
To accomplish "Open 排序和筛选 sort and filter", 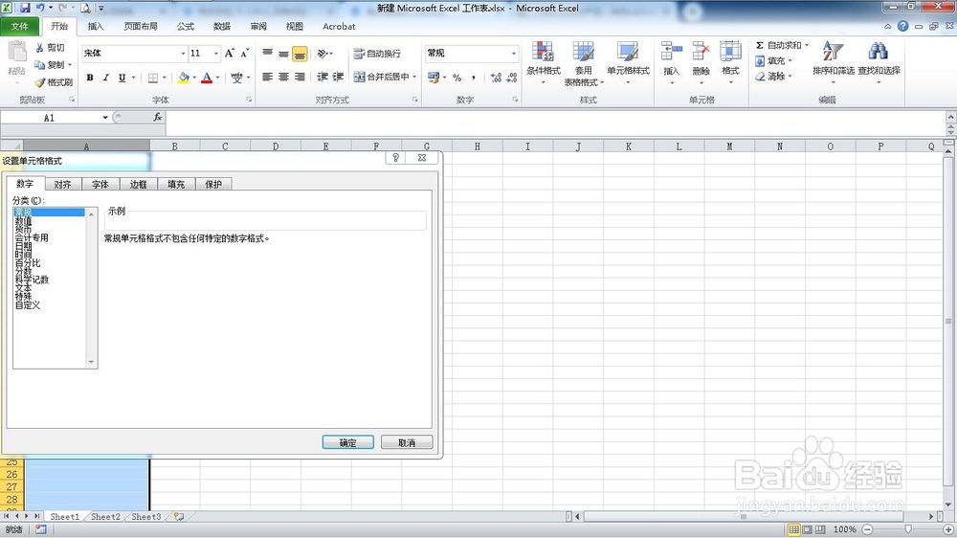I will [x=834, y=63].
